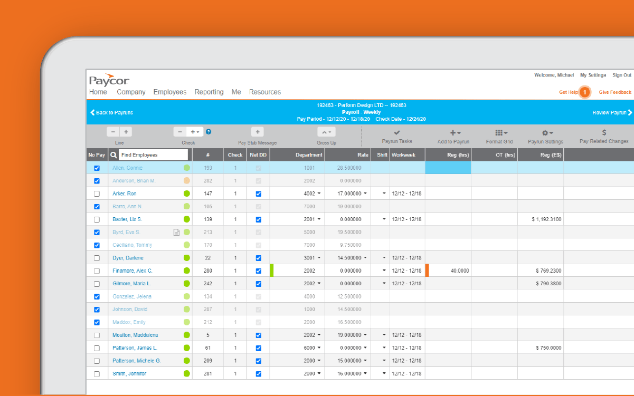Image resolution: width=634 pixels, height=396 pixels.
Task: Click the Back to Payruns arrow
Action: click(x=92, y=112)
